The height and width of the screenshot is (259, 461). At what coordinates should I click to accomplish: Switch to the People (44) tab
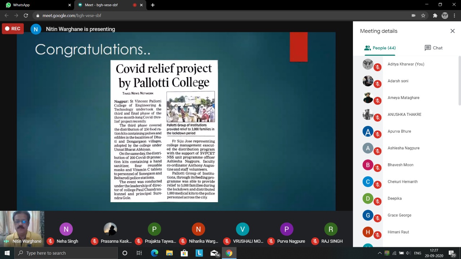tap(380, 48)
